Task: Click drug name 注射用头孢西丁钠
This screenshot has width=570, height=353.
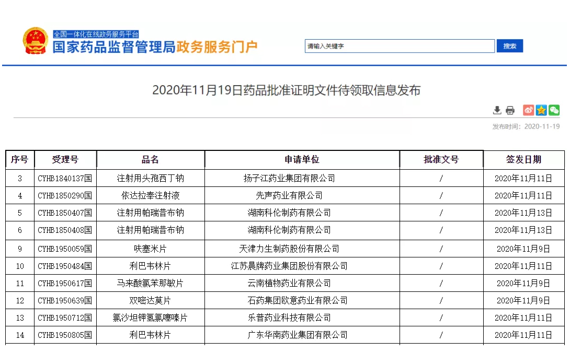Action: [150, 178]
